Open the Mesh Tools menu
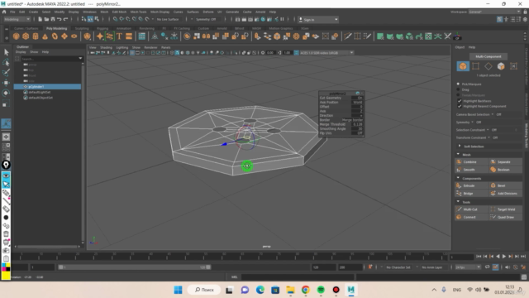Screen dimensions: 529x298 click(x=139, y=12)
